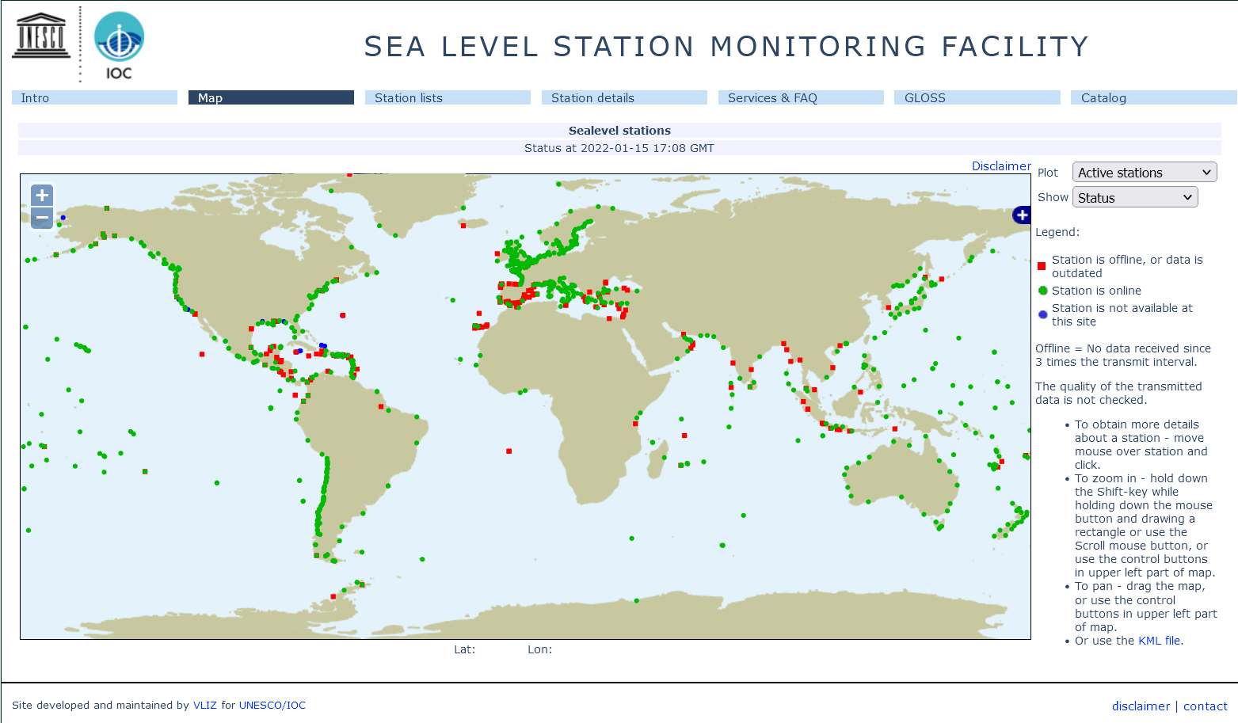Click the UNESCO logo
1238x723 pixels.
tap(41, 36)
